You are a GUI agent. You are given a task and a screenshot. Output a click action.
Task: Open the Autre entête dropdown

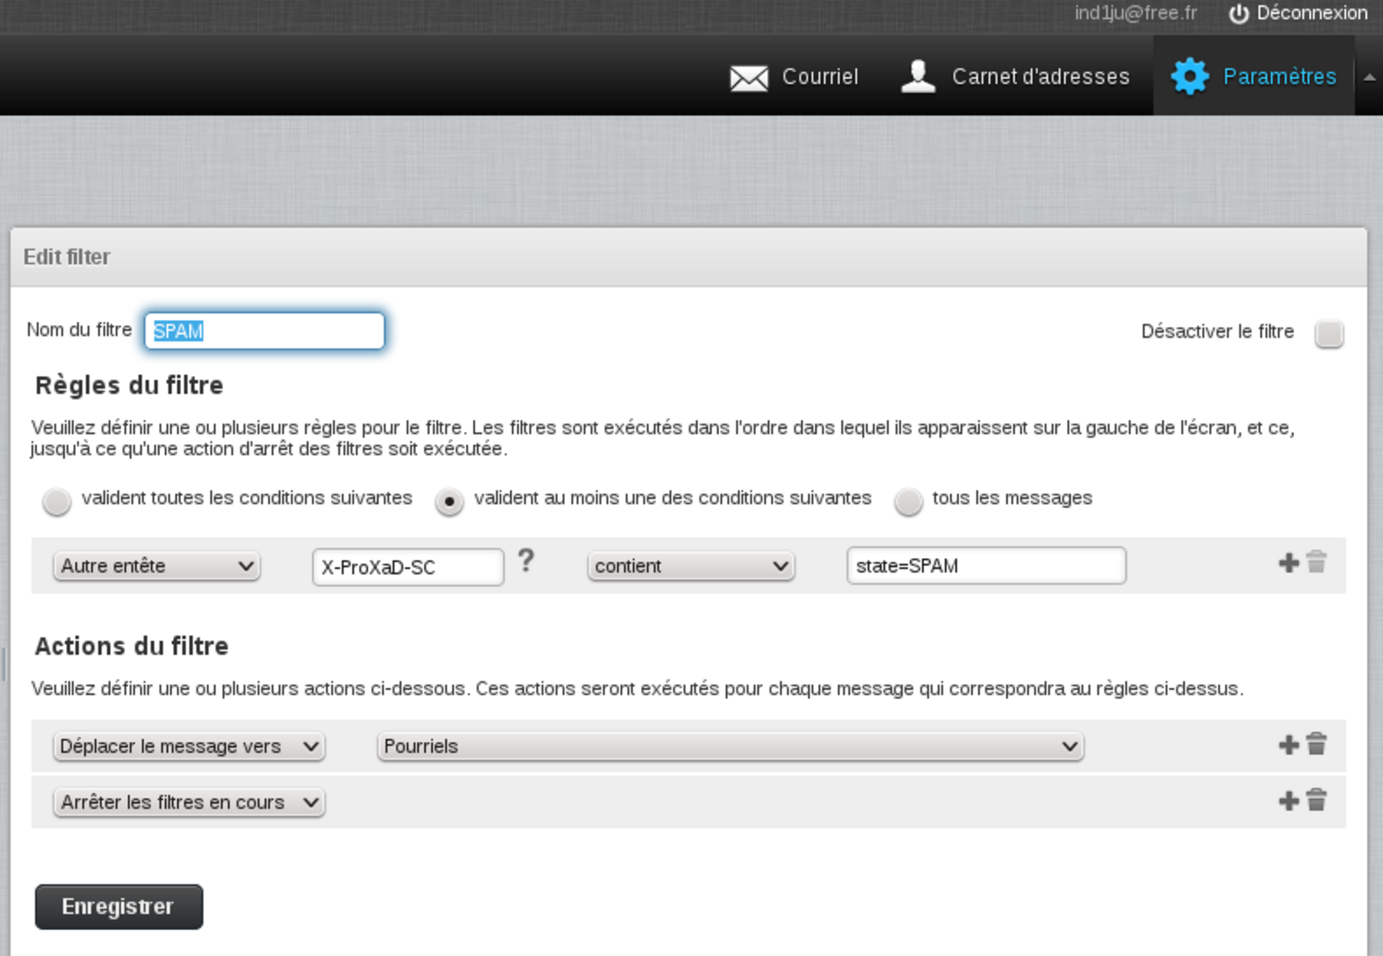pos(157,566)
